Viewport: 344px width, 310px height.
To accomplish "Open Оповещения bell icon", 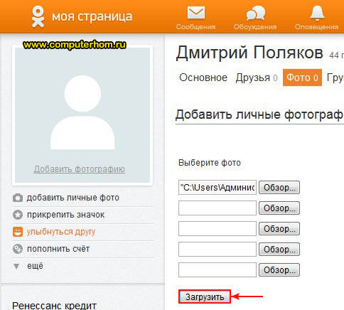I will click(317, 13).
